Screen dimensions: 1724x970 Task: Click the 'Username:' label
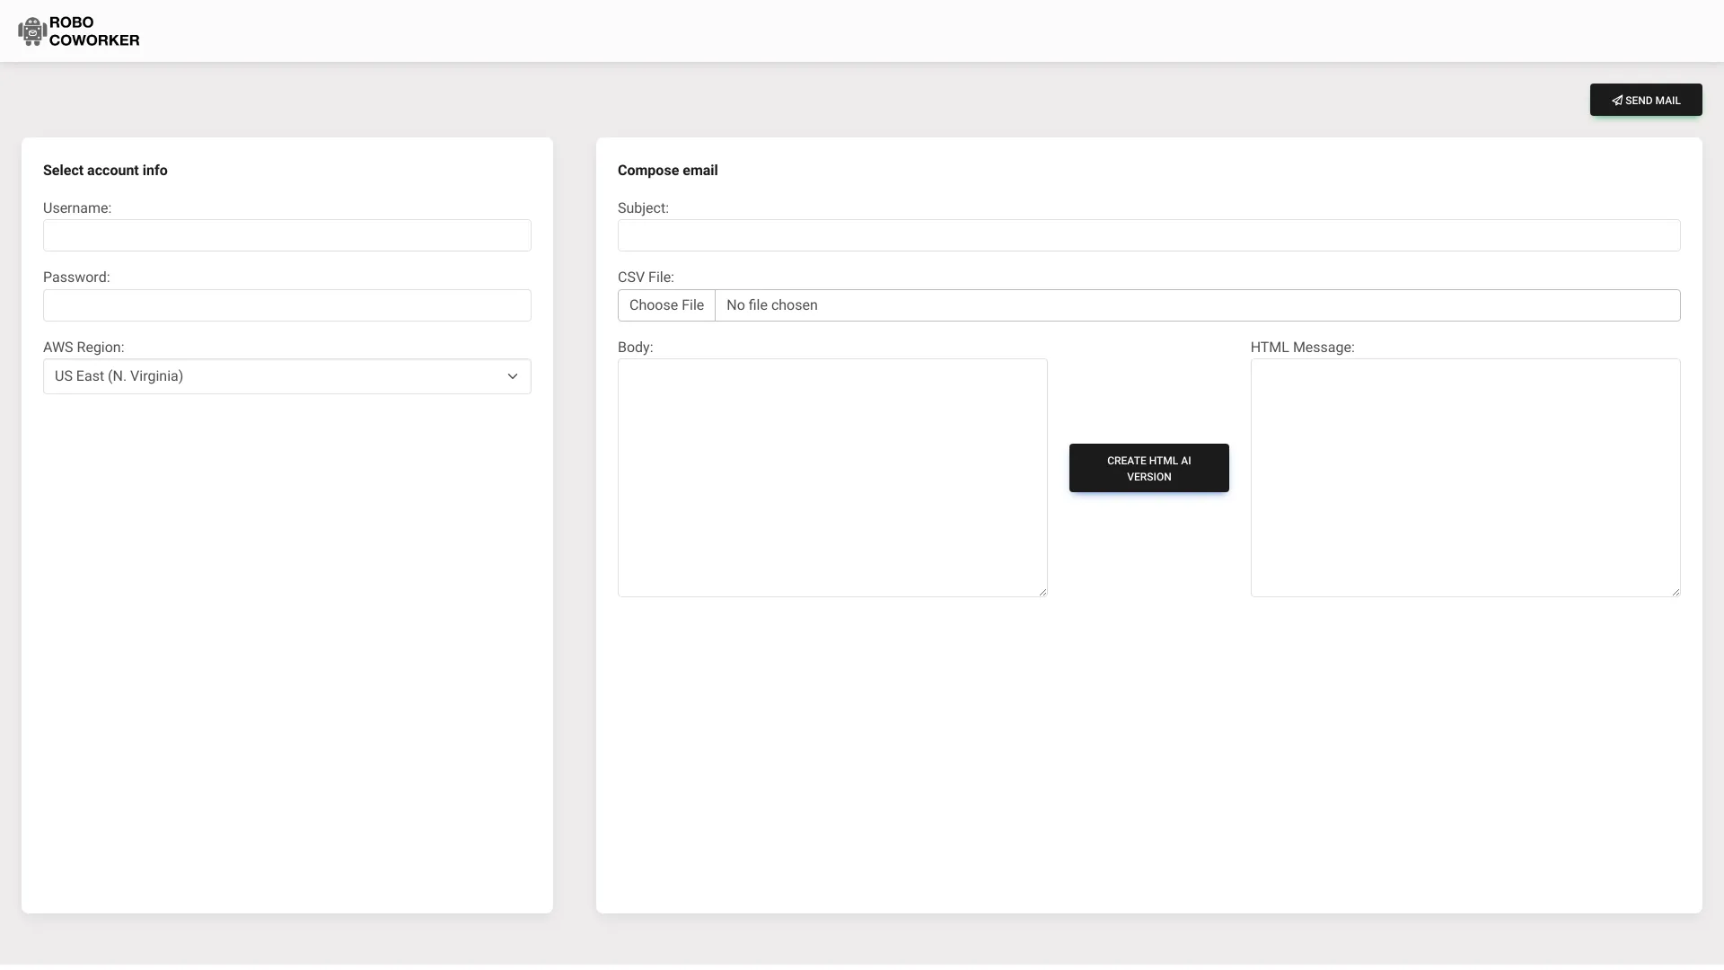click(77, 208)
